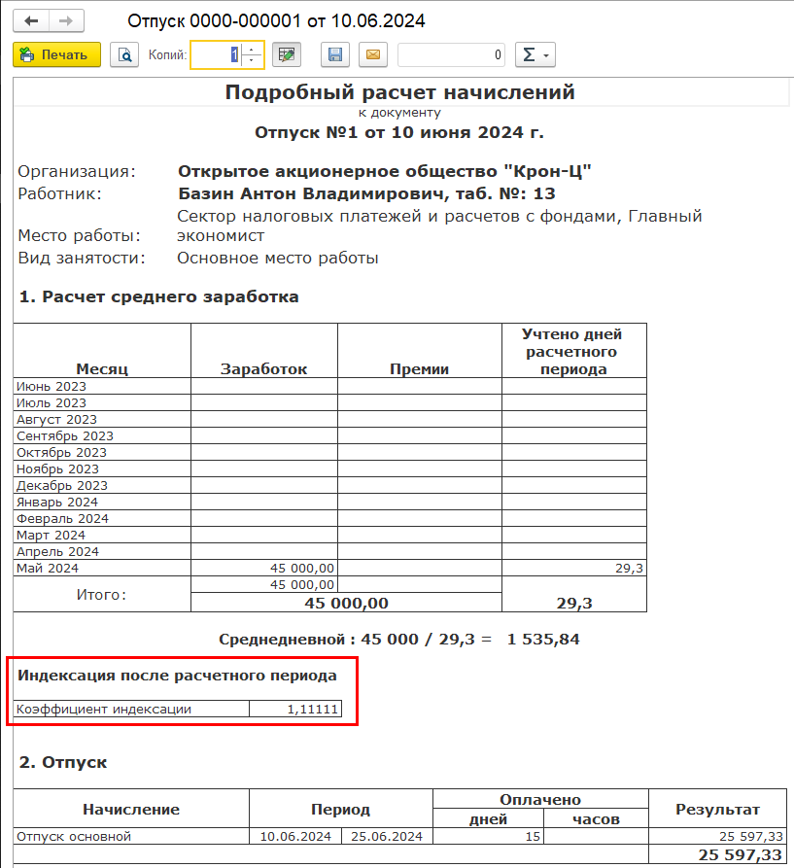Select the Май 2024 earnings 45 000,00 cell
This screenshot has height=868, width=794.
pos(264,568)
